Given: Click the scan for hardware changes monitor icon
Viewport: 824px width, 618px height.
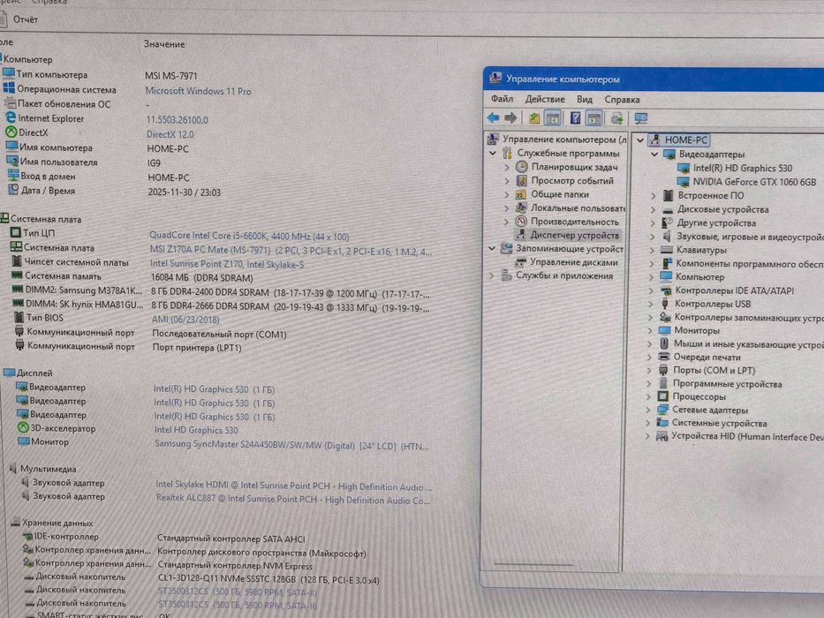Looking at the screenshot, I should [x=640, y=118].
